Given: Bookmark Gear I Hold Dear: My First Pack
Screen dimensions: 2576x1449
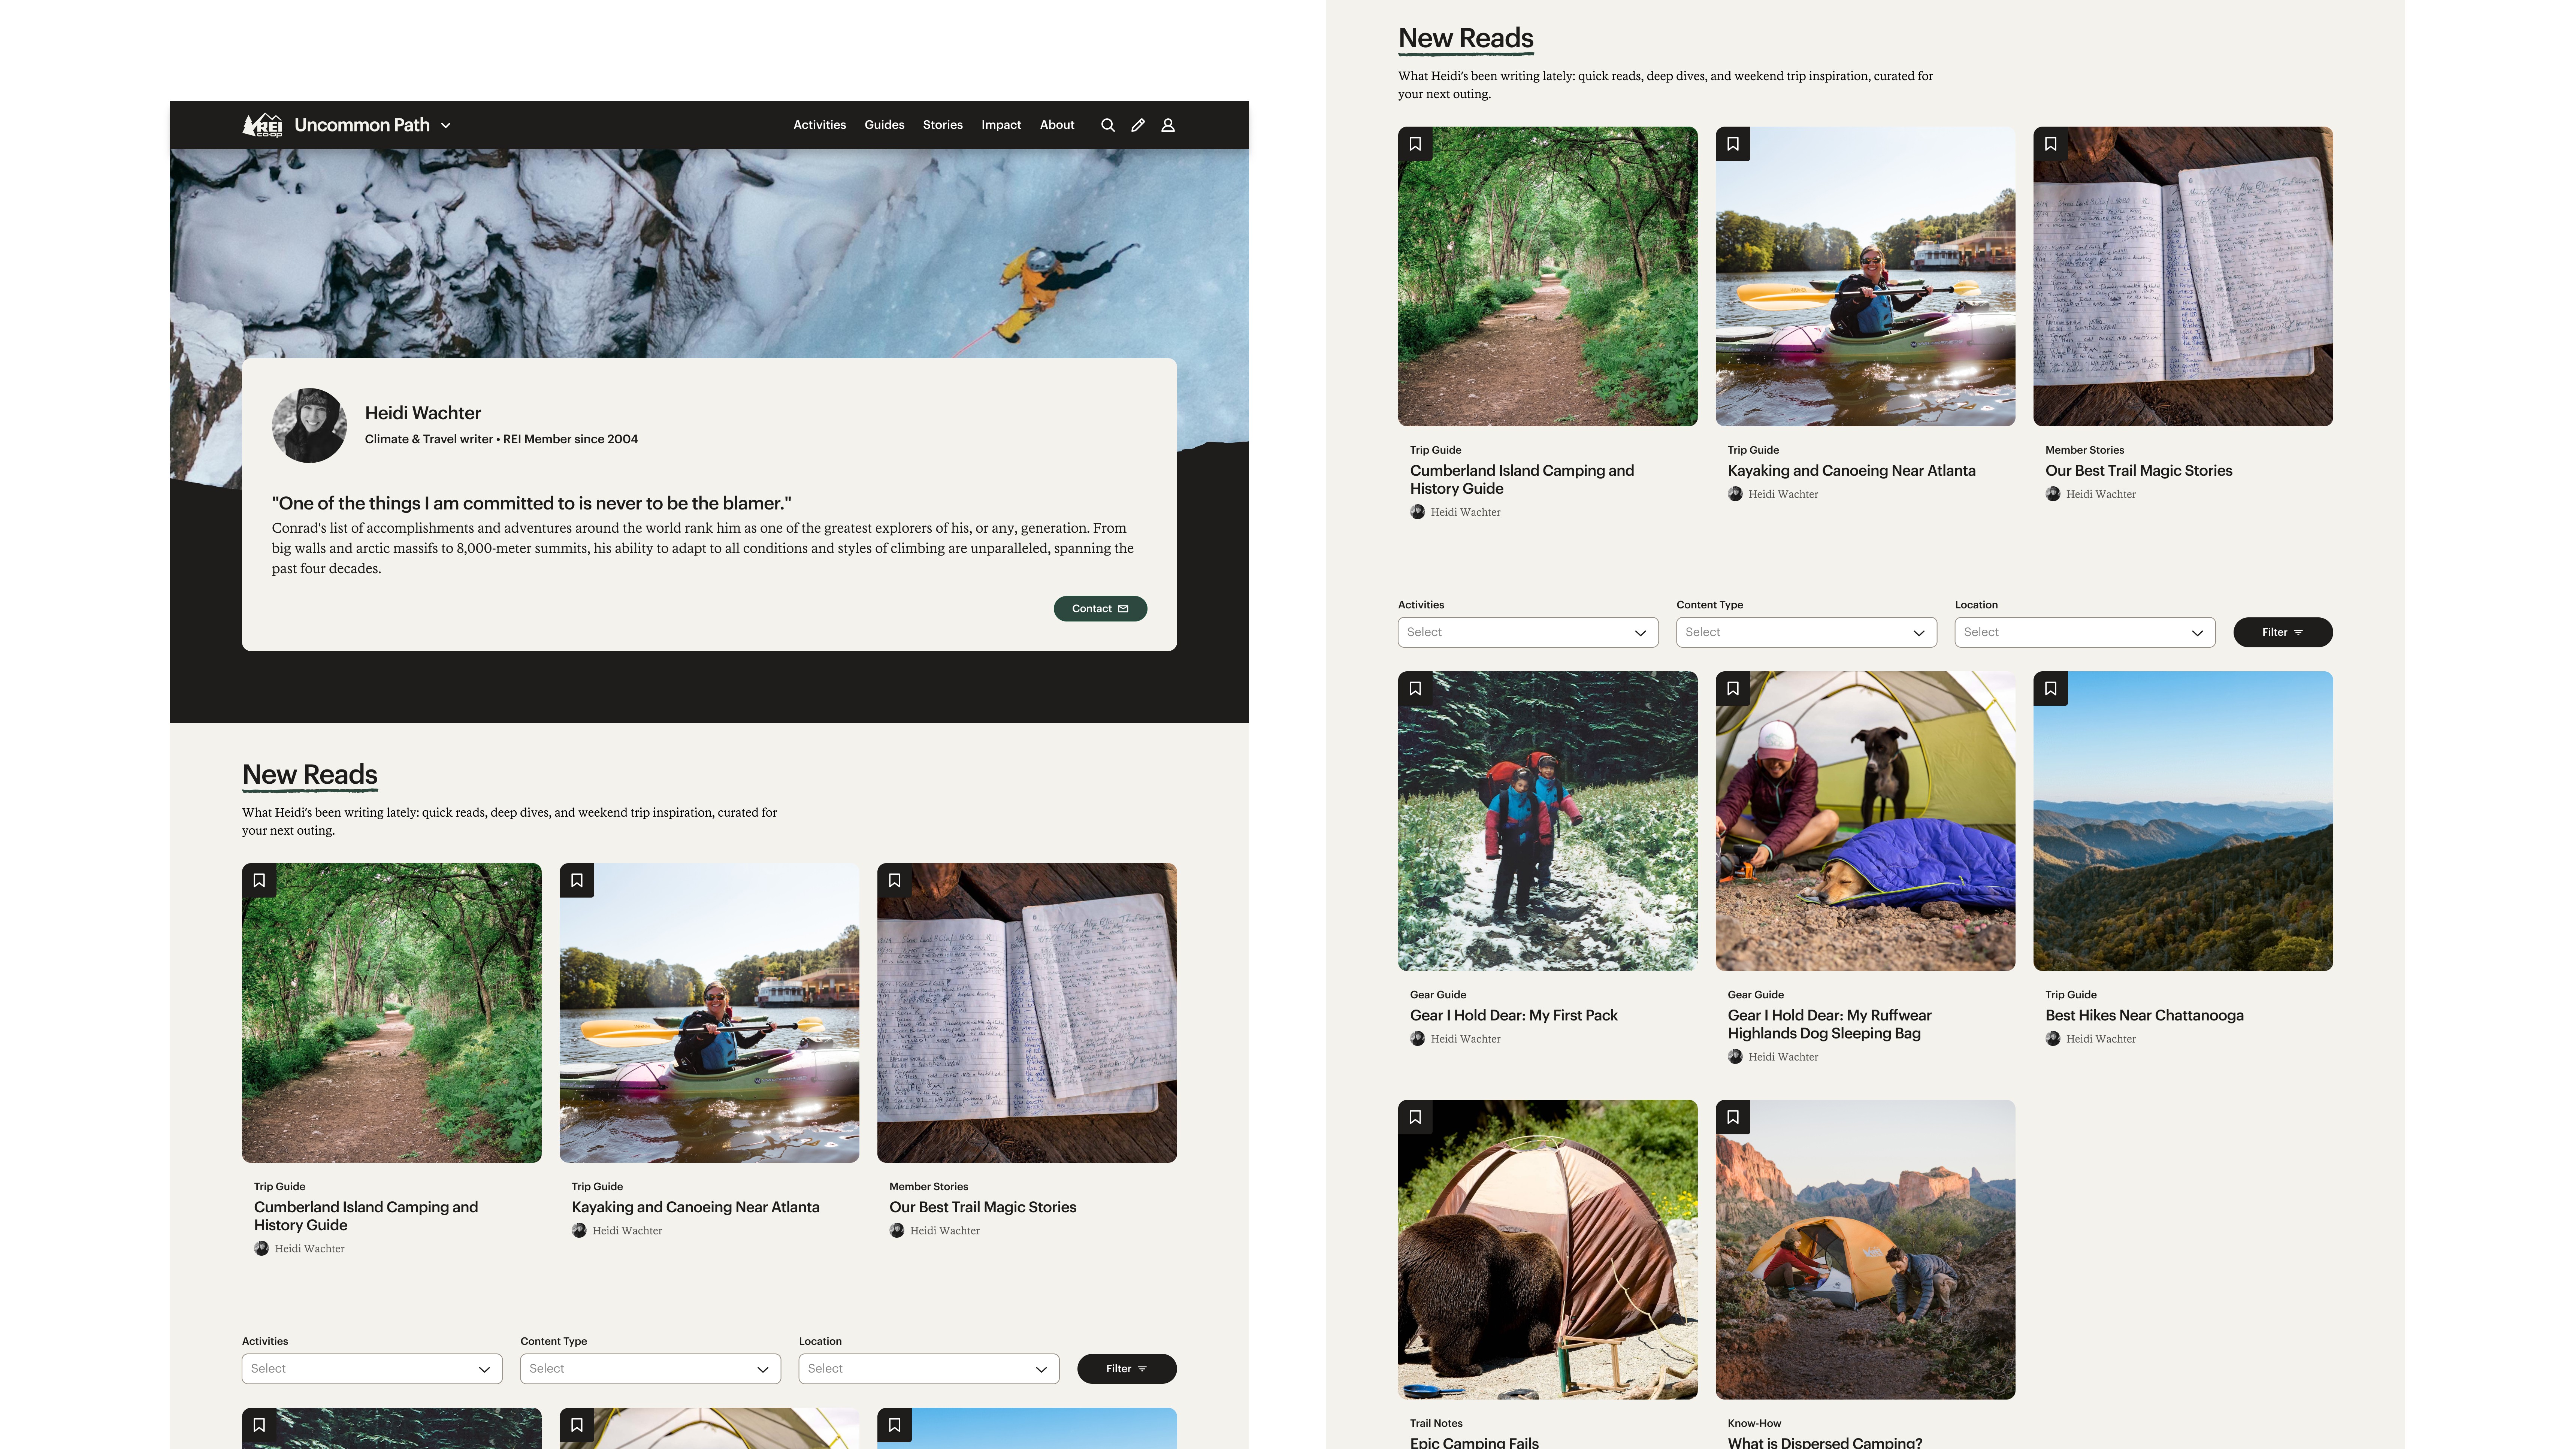Looking at the screenshot, I should pyautogui.click(x=1415, y=688).
